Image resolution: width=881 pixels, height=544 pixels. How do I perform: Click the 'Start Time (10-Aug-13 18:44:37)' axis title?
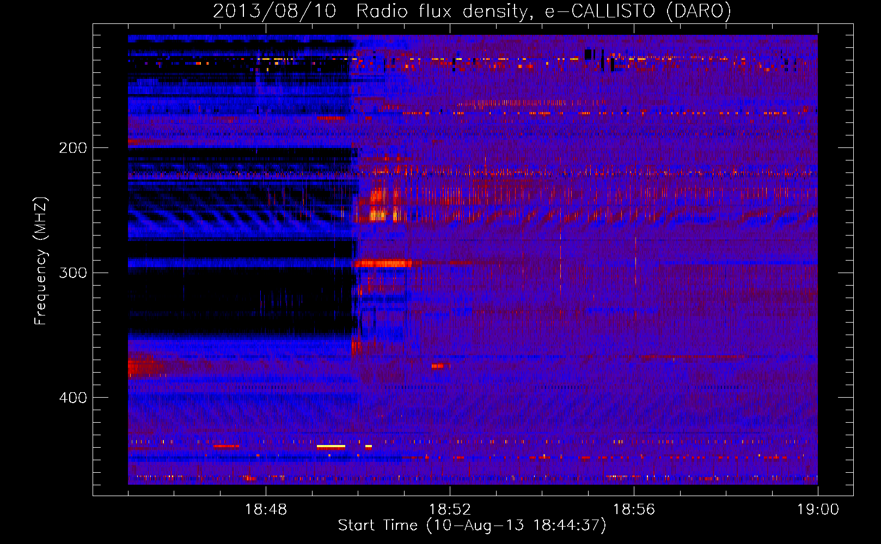[472, 526]
